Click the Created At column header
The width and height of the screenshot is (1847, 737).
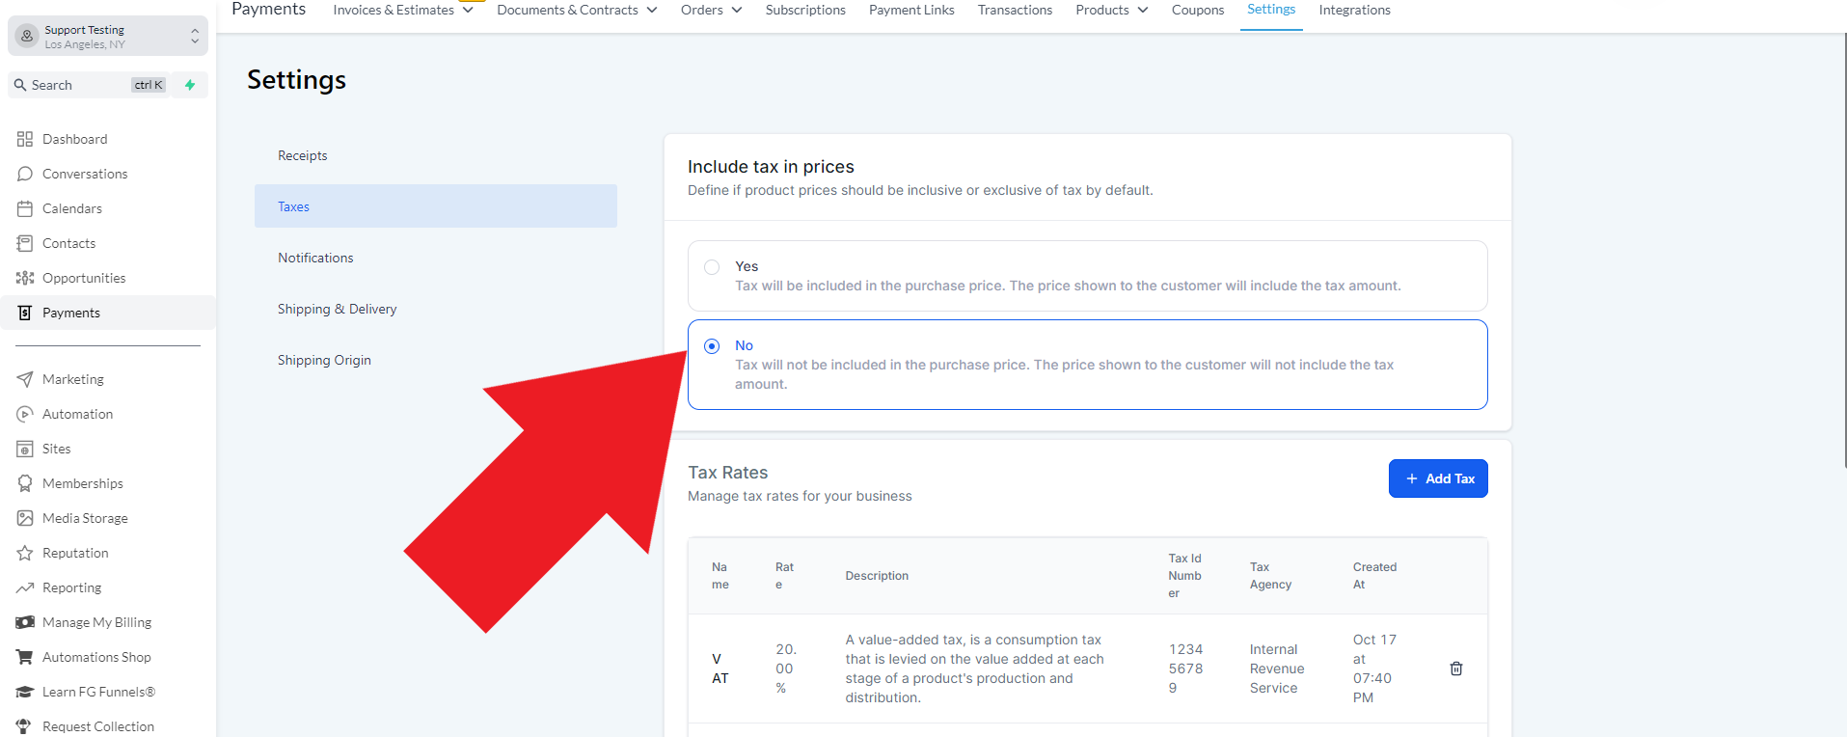1374,576
